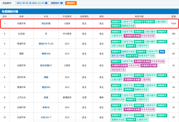
Task: Click the 典型问题 column header
Action: pos(139,17)
